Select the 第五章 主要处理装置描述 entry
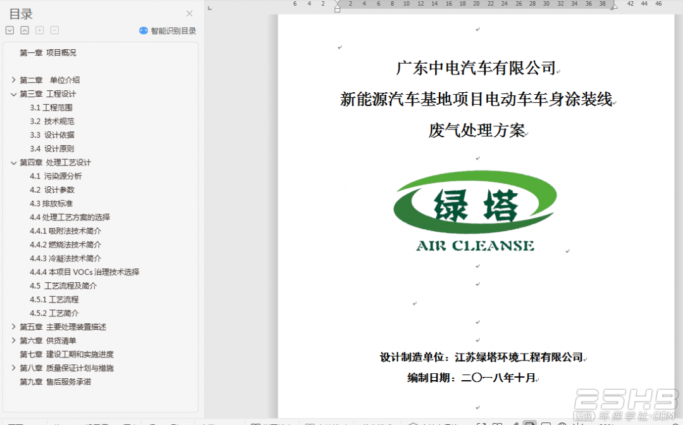This screenshot has height=425, width=683. pos(63,327)
